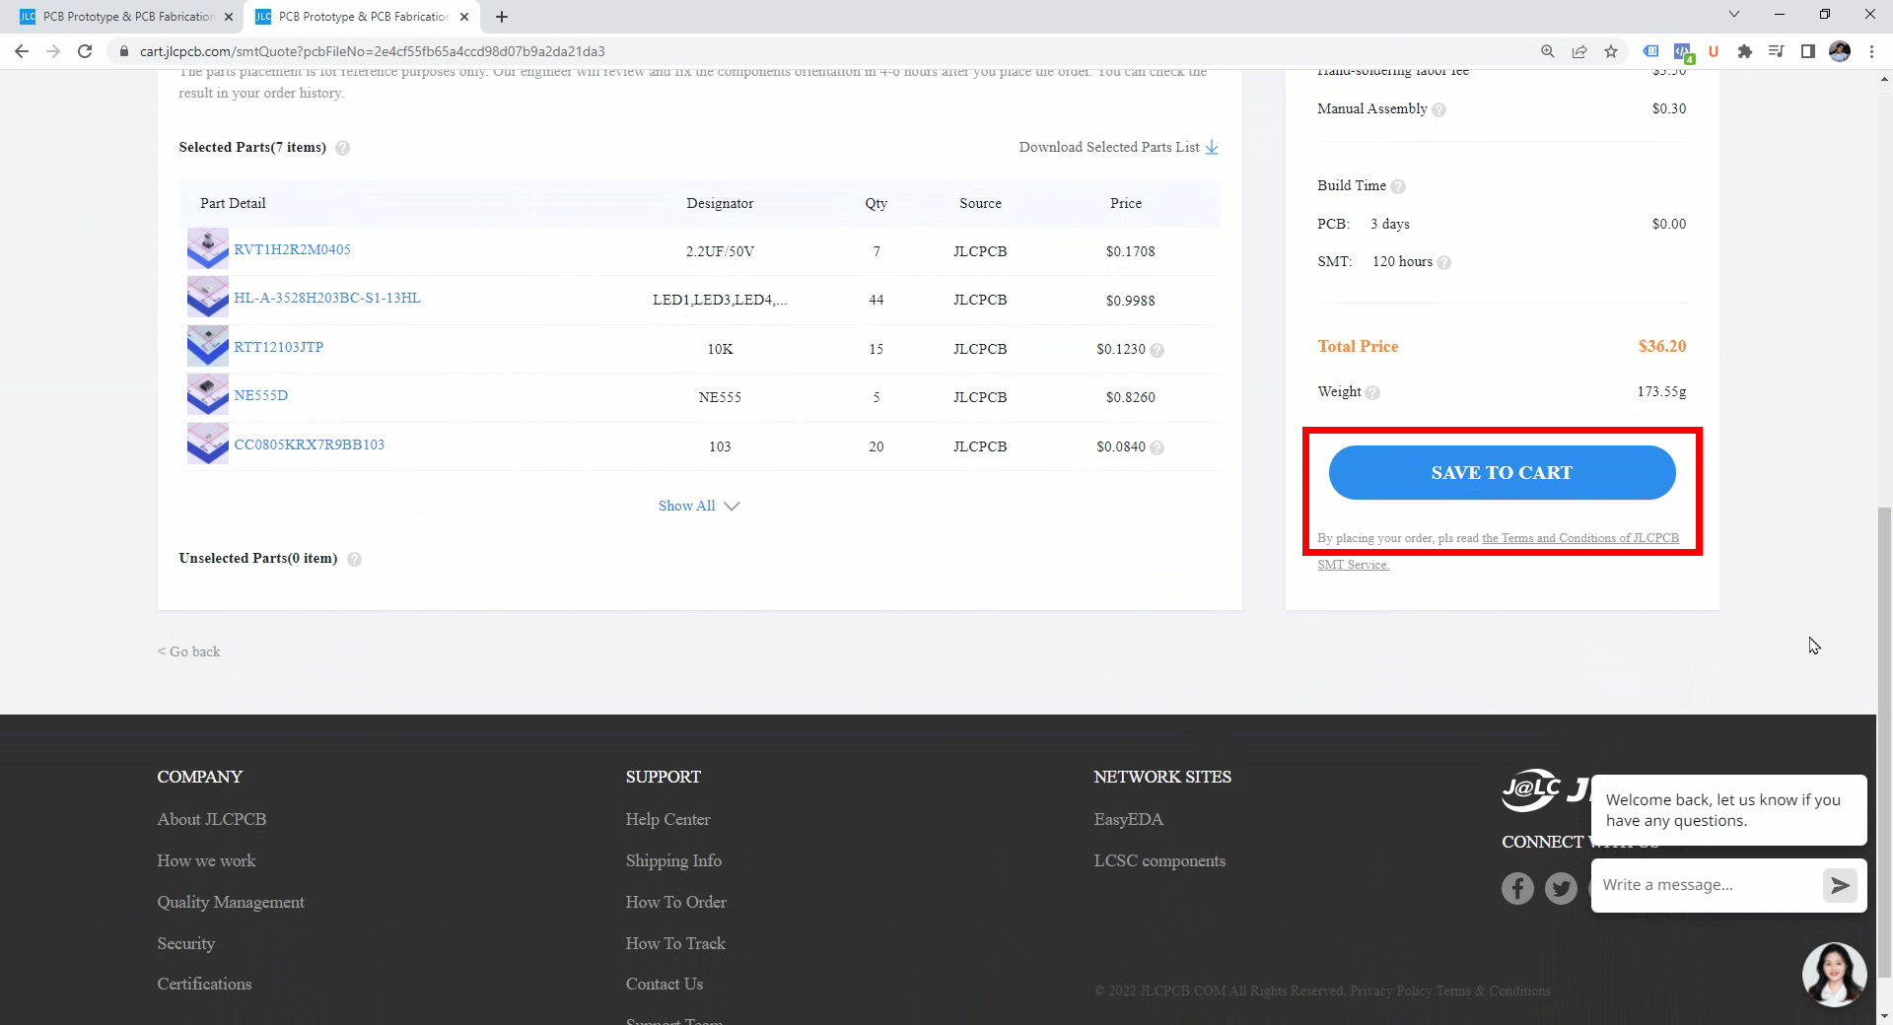Open RTT12103JTP part link
The width and height of the screenshot is (1893, 1025).
tap(278, 347)
